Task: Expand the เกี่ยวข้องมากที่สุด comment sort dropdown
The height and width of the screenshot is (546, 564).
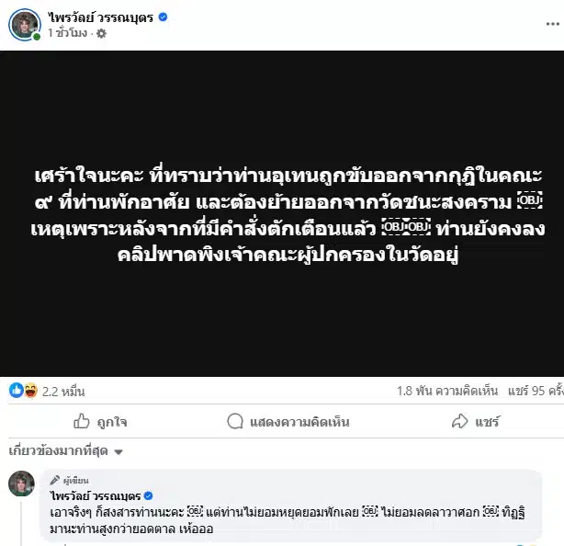Action: pos(66,451)
